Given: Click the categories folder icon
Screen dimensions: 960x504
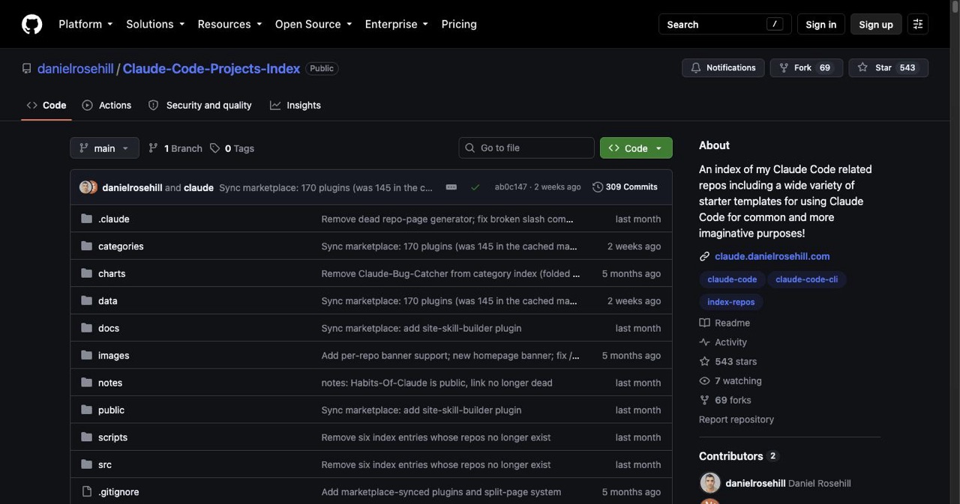Looking at the screenshot, I should (x=86, y=246).
